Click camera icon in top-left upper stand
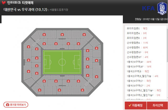This screenshot has height=110, width=168. [44, 35]
